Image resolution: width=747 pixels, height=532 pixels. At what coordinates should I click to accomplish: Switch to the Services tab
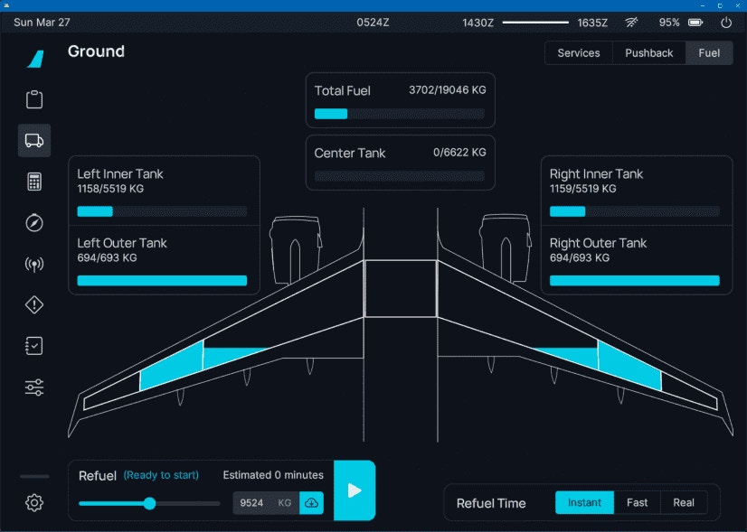[x=578, y=53]
